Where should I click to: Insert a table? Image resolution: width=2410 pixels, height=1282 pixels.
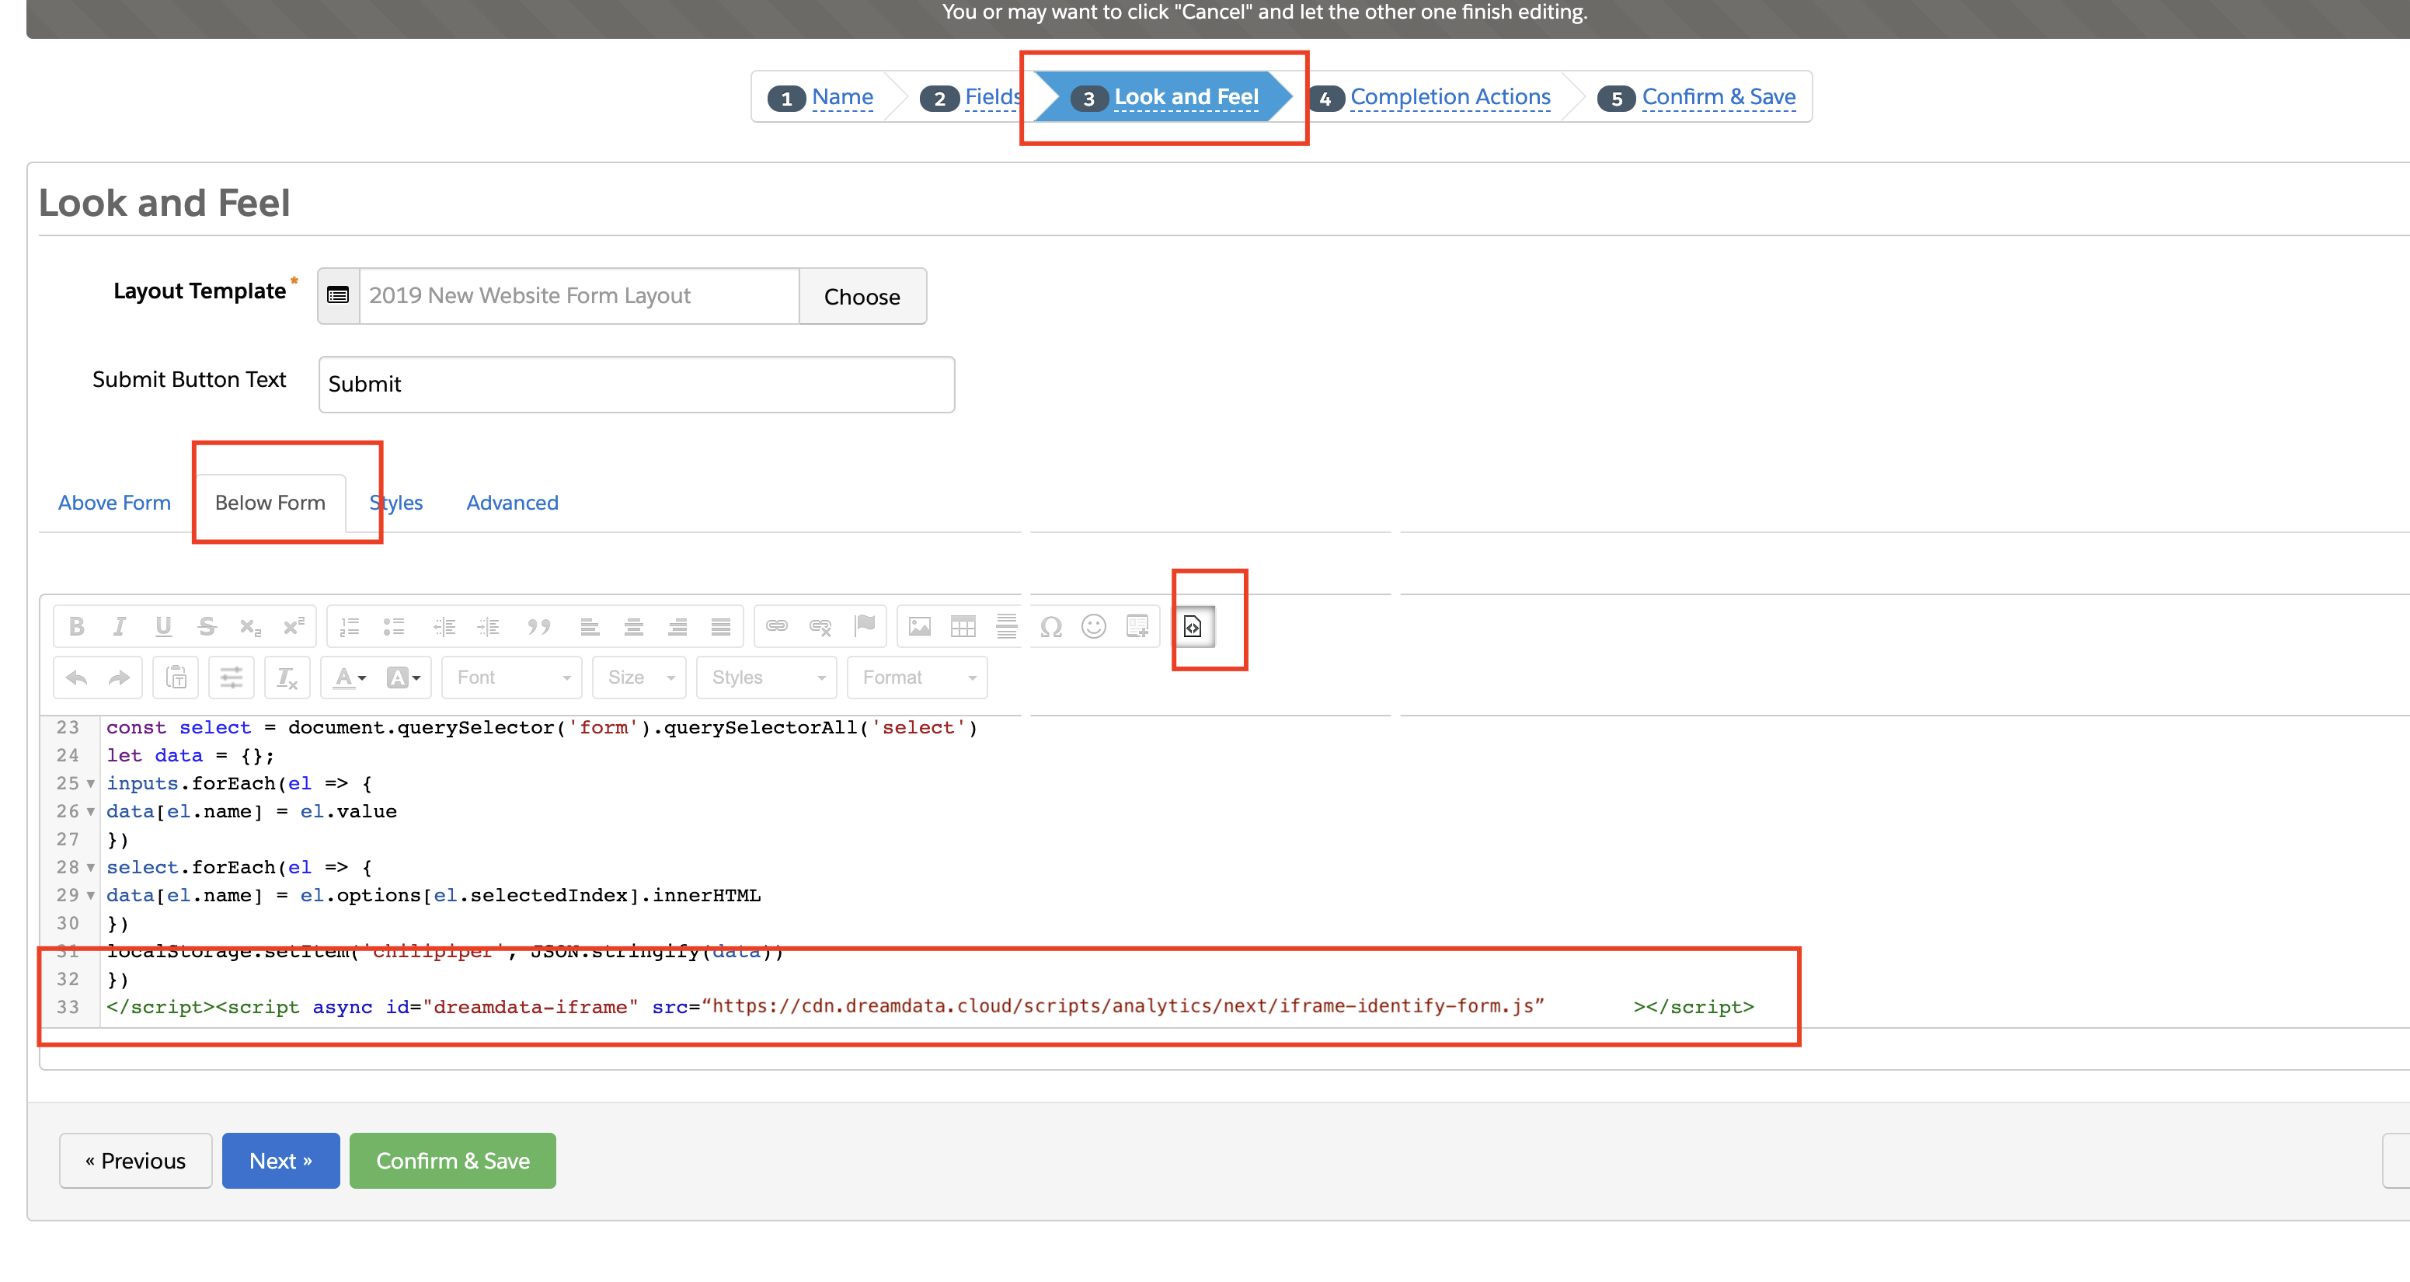click(963, 626)
